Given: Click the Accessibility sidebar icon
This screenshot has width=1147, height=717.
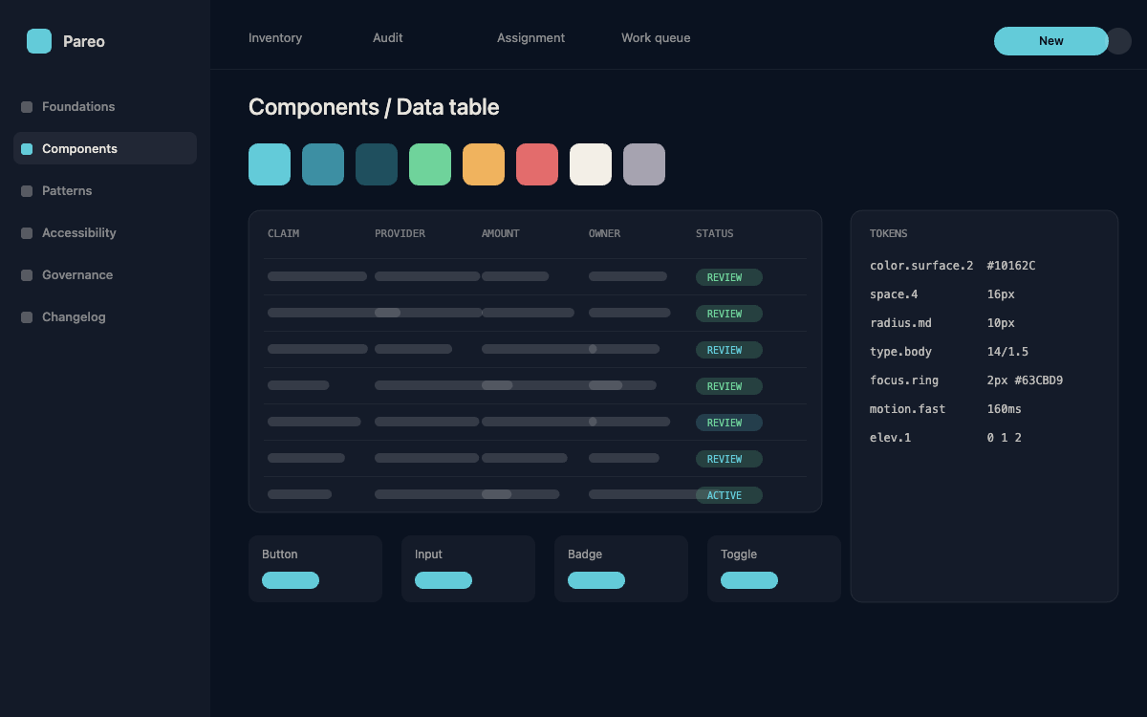Looking at the screenshot, I should click(27, 233).
